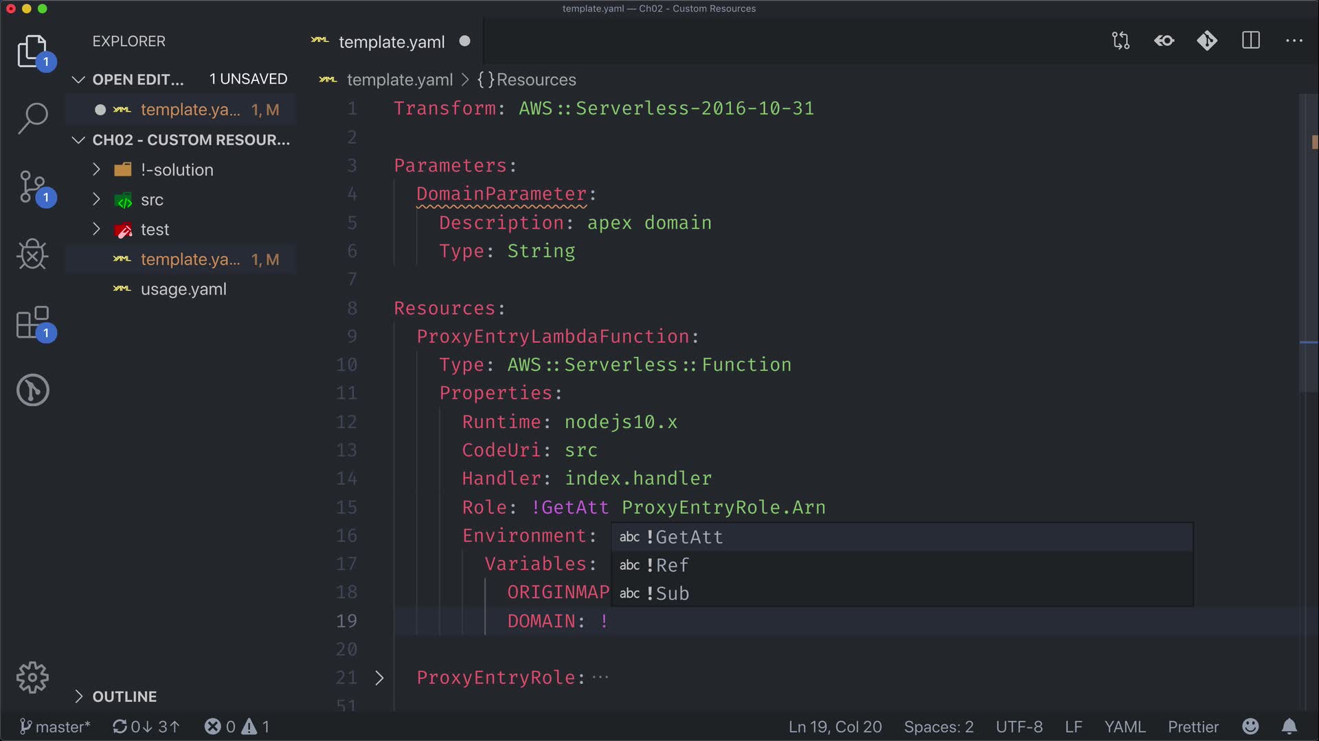Click the compare changes icon in the editor toolbar
This screenshot has height=741, width=1319.
tap(1120, 40)
